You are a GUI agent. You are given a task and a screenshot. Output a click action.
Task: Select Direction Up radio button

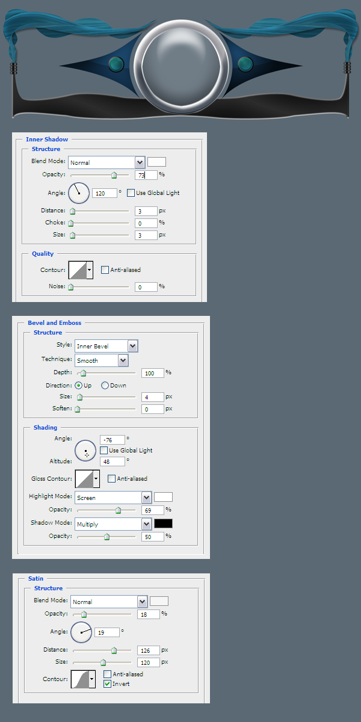tap(78, 385)
